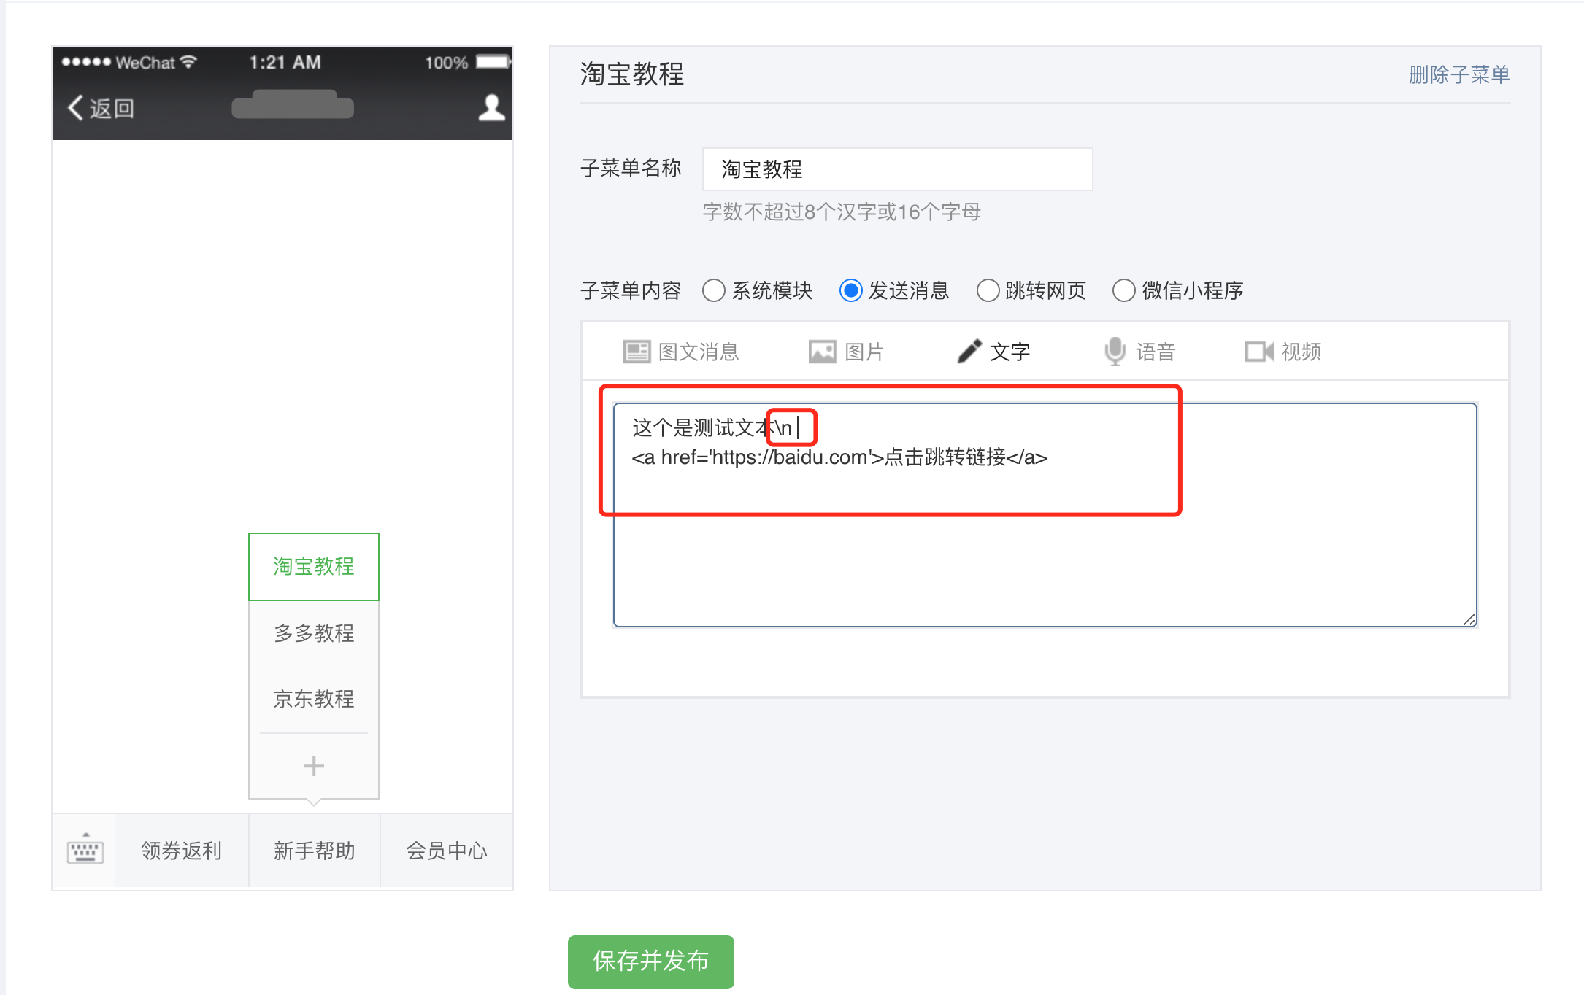Image resolution: width=1584 pixels, height=995 pixels.
Task: Expand the 新手帮助 bottom menu
Action: pyautogui.click(x=314, y=851)
